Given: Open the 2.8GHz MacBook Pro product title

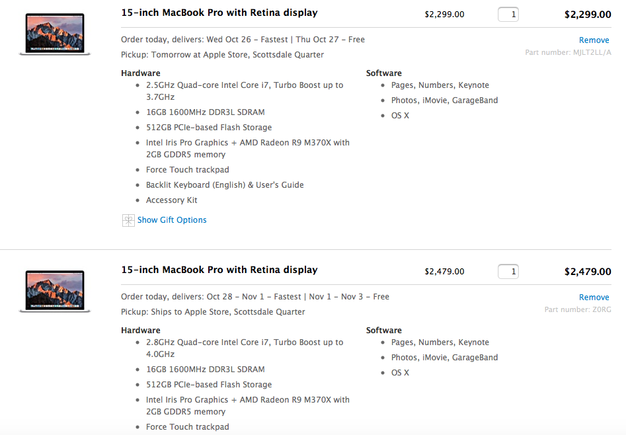Looking at the screenshot, I should click(x=219, y=270).
